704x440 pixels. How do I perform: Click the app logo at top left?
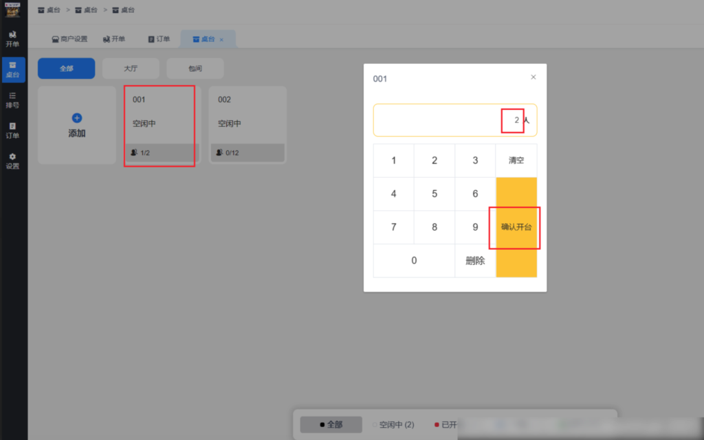(13, 10)
